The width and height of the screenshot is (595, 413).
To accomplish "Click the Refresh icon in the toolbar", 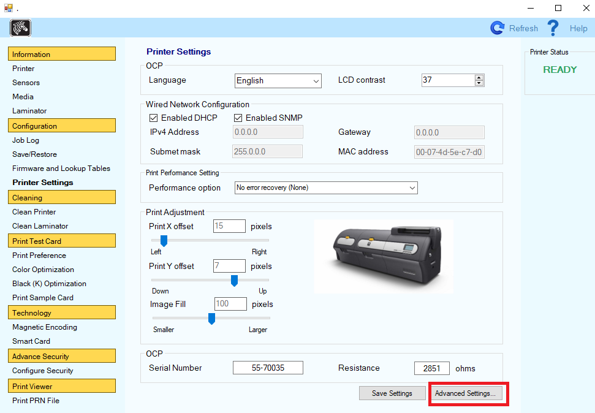I will (x=496, y=28).
